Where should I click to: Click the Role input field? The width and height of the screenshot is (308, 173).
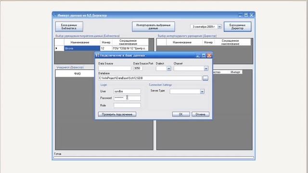(127, 105)
